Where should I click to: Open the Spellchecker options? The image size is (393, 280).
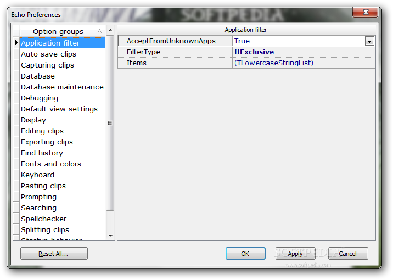pos(63,219)
